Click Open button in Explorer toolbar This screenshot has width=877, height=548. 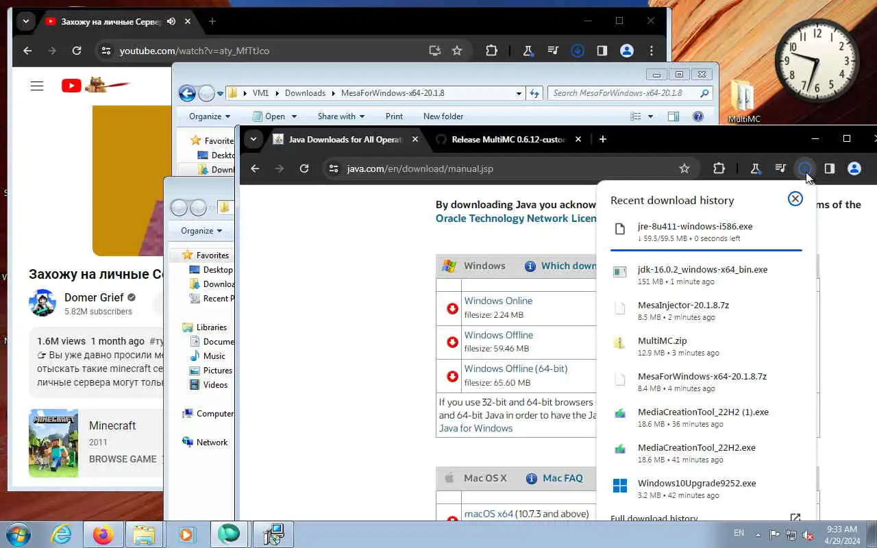pyautogui.click(x=274, y=116)
